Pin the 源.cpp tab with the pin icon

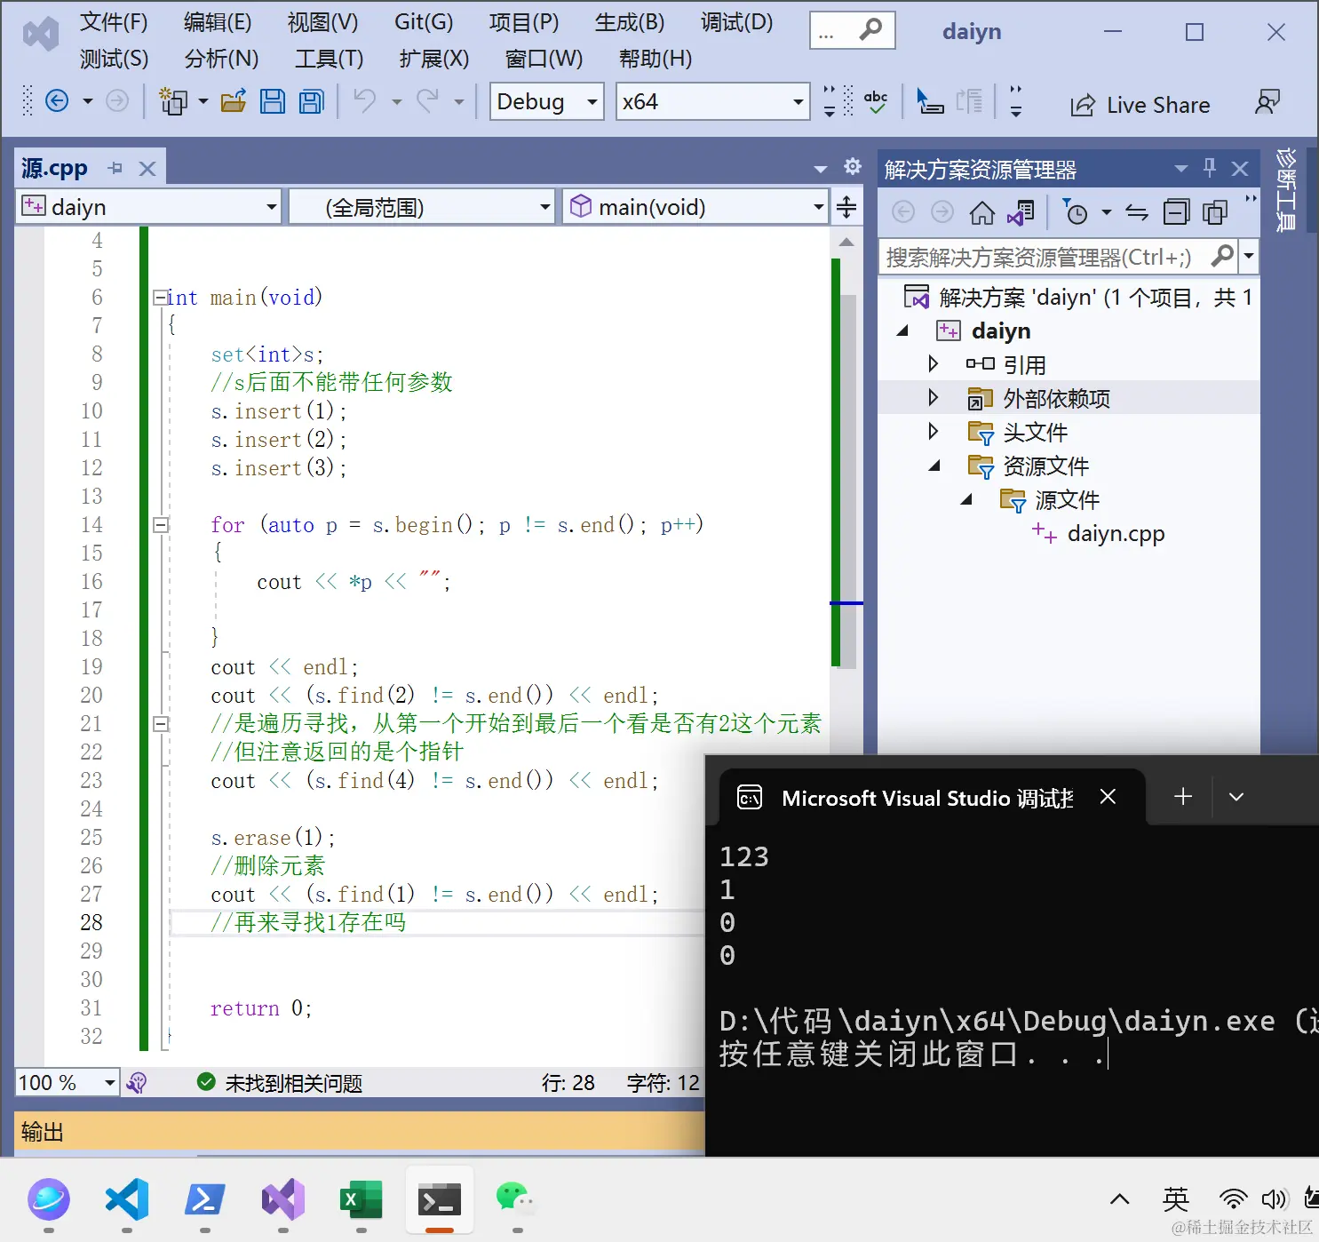coord(115,168)
